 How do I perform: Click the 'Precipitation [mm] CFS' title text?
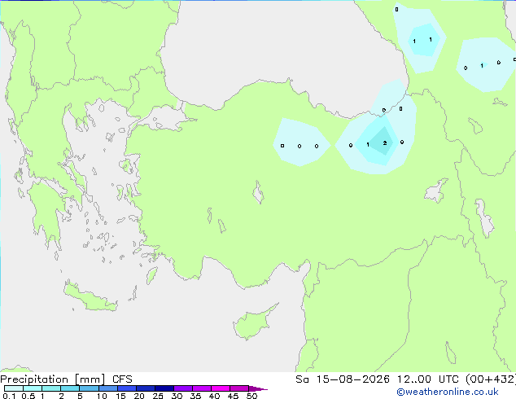tap(66, 379)
